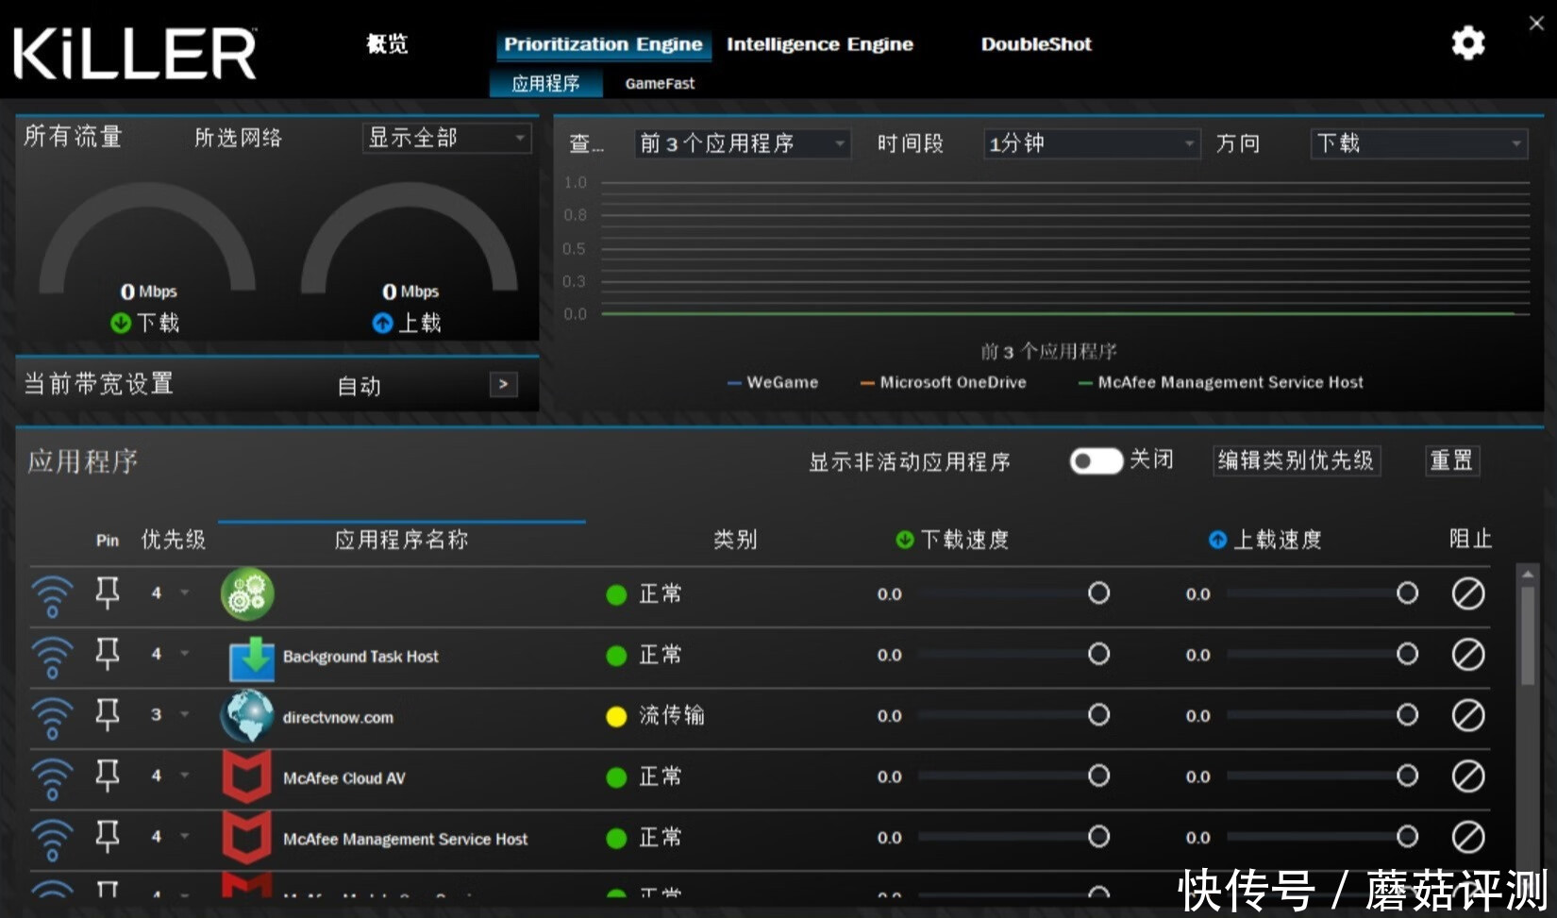The width and height of the screenshot is (1557, 918).
Task: Select the Prioritization Engine tab
Action: tap(603, 44)
